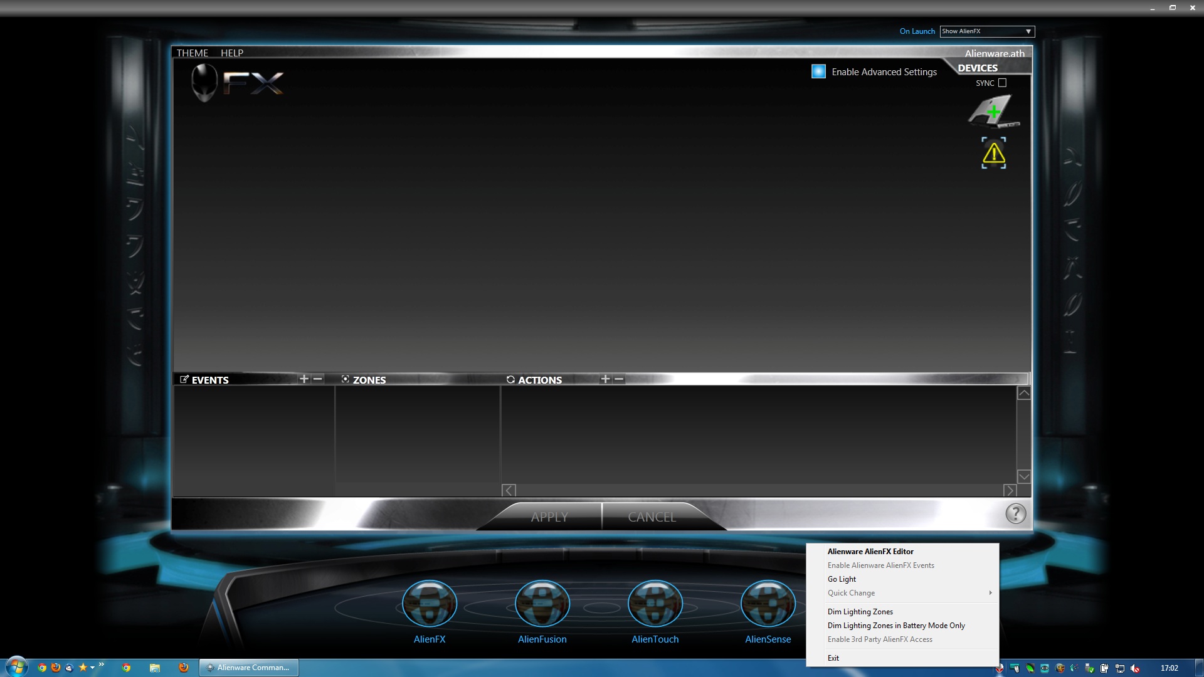Screen dimensions: 1204x677
Task: Click the add device laptop icon
Action: pos(993,111)
